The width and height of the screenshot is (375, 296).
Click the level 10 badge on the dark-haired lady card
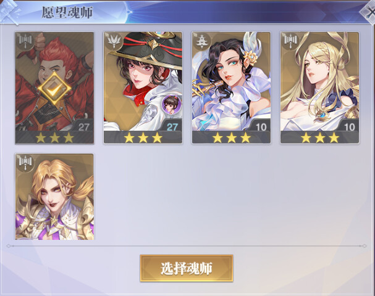coord(261,127)
